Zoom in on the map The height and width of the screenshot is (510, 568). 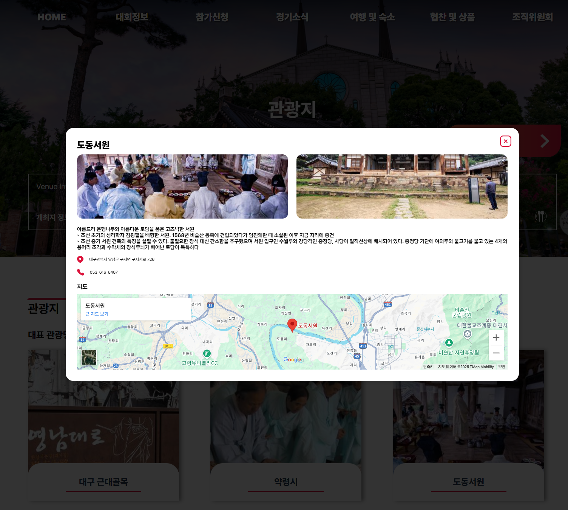click(496, 337)
